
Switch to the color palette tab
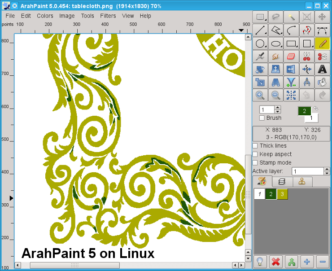(x=262, y=181)
